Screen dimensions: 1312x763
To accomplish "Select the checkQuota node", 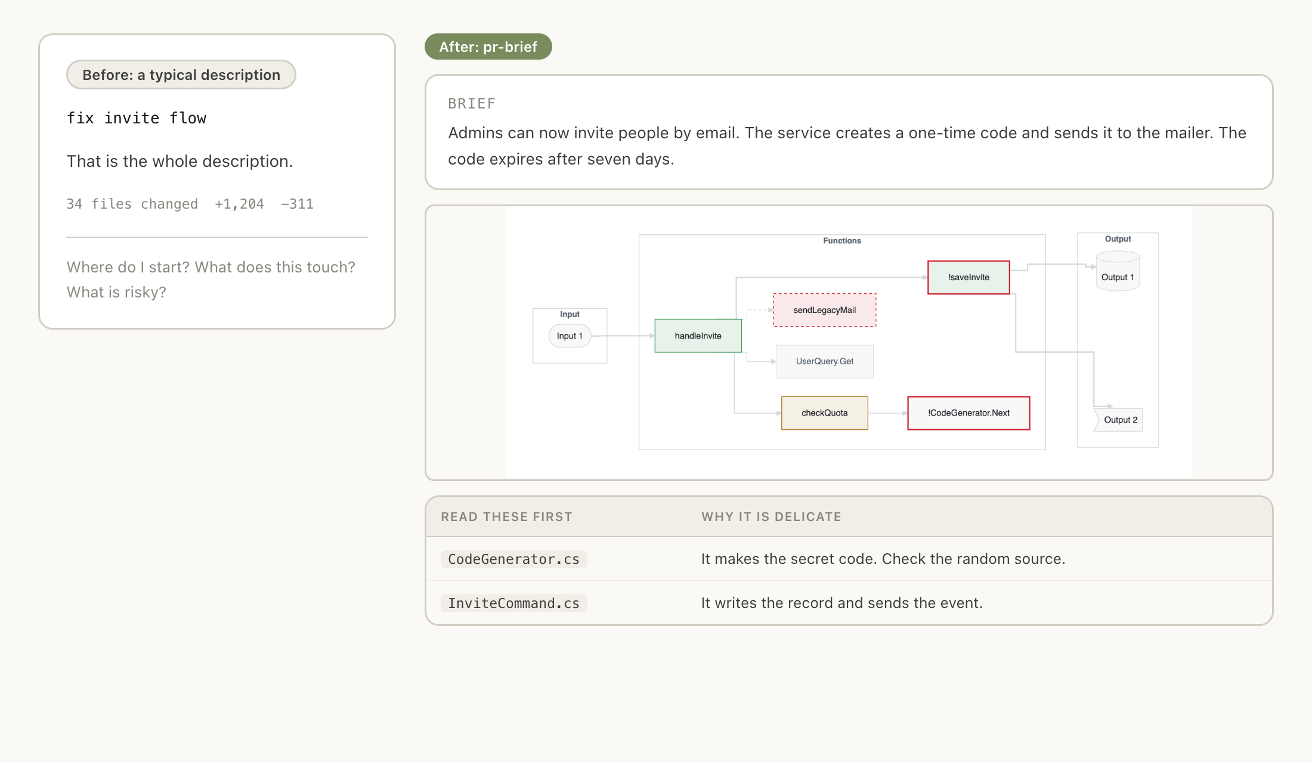I will (x=824, y=412).
